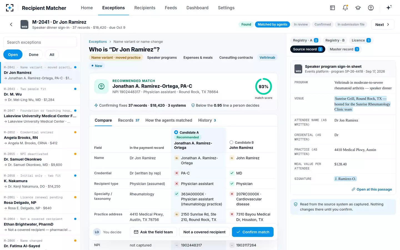This screenshot has height=250, width=400.
Task: Mark as Not a covered recipient
Action: point(204,232)
